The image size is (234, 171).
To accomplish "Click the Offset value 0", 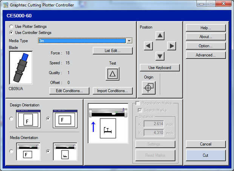I will pyautogui.click(x=68, y=83).
